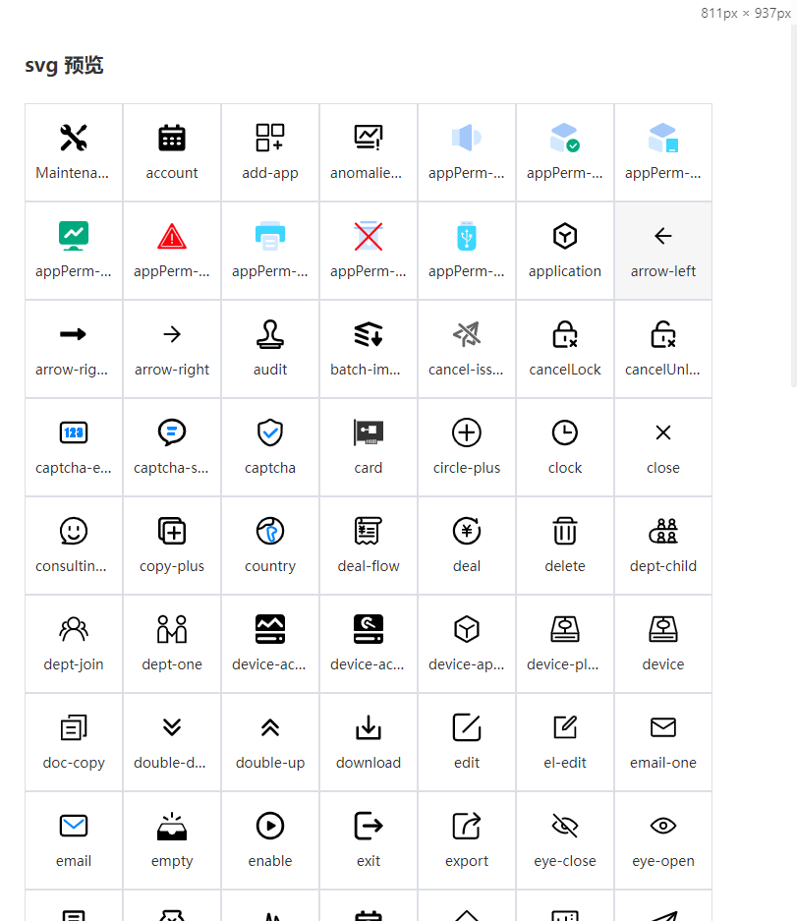
Task: Click the vertical scrollbar on the right
Action: [x=793, y=205]
